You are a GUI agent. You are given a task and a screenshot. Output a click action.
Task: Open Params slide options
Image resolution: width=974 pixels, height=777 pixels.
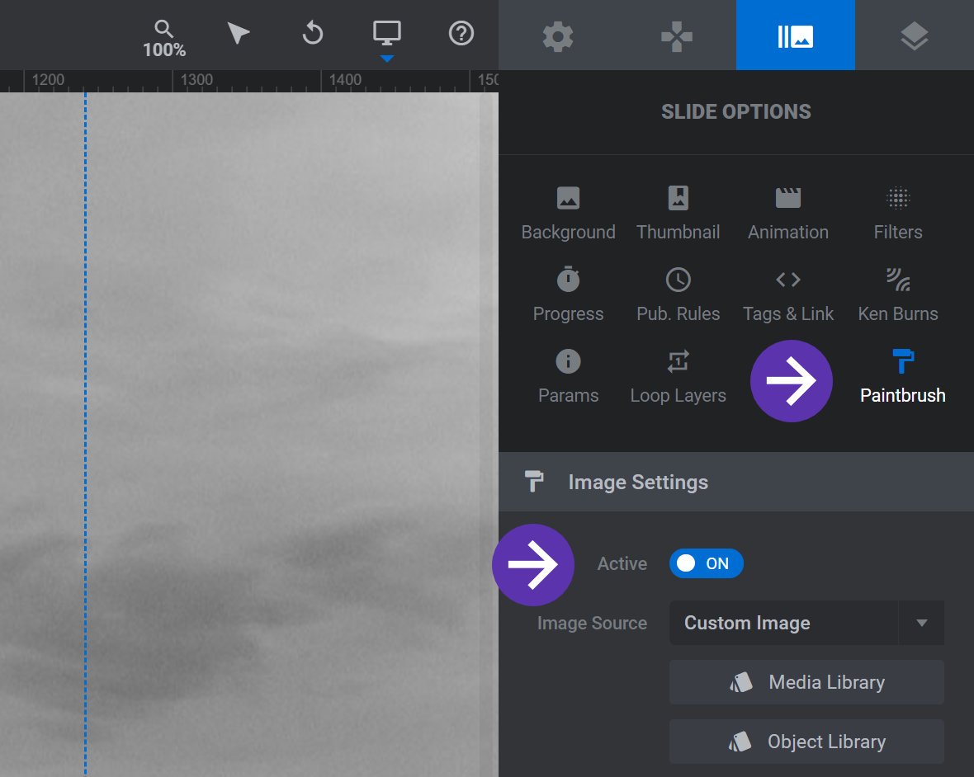pos(568,377)
